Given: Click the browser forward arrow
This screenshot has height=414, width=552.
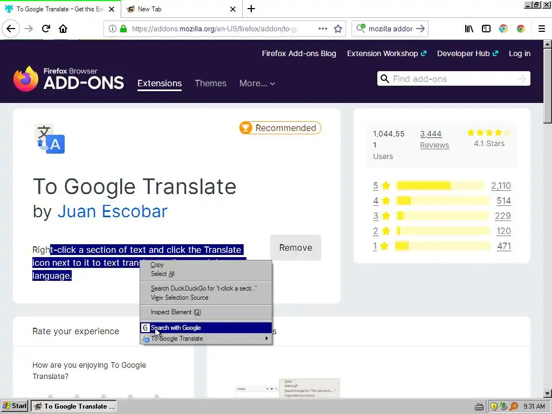Looking at the screenshot, I should click(29, 29).
